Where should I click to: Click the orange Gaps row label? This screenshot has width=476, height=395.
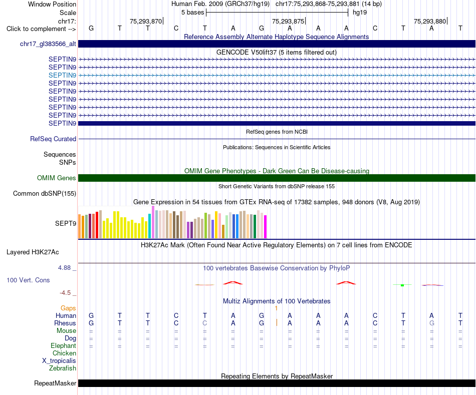[x=68, y=308]
